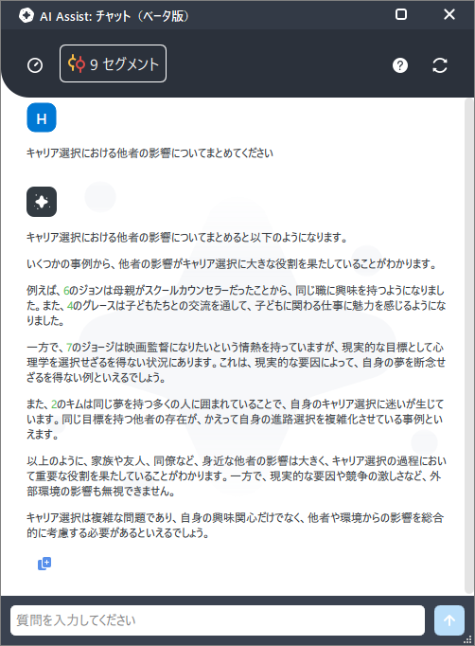475x646 pixels.
Task: Click the copy response icon below answer
Action: tap(44, 564)
